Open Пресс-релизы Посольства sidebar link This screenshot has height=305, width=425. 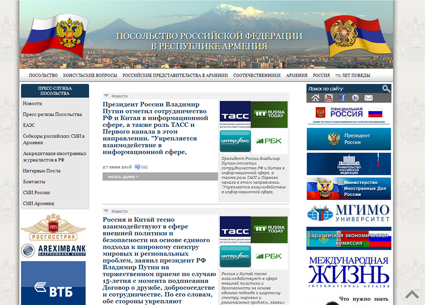tap(52, 114)
